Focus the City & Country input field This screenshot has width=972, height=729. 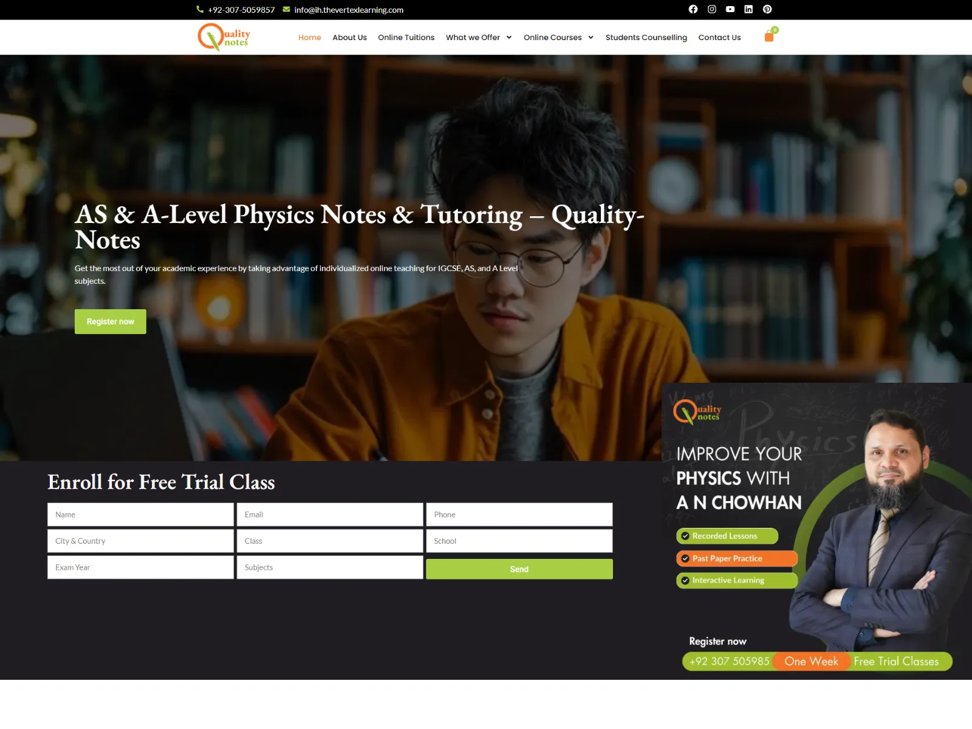click(140, 541)
